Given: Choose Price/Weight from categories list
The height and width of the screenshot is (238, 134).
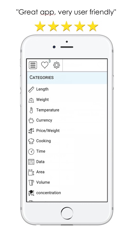Looking at the screenshot, I should 67,131.
